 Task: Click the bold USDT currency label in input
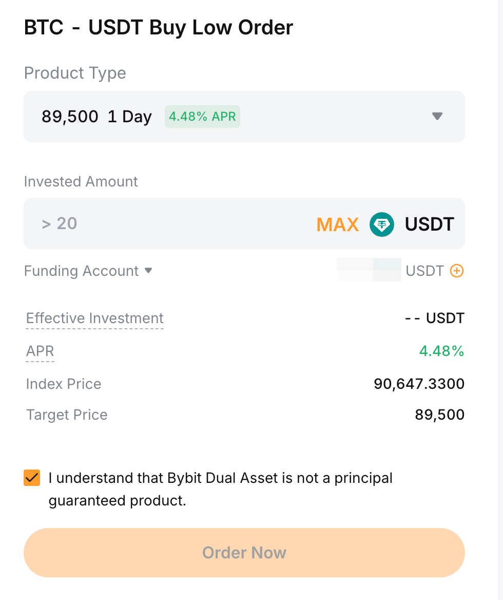tap(429, 224)
